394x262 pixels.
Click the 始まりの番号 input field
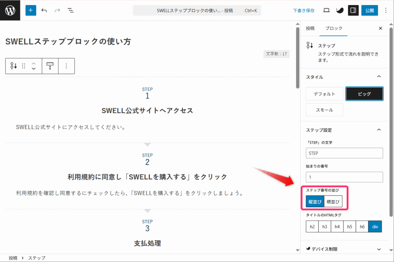(x=344, y=177)
